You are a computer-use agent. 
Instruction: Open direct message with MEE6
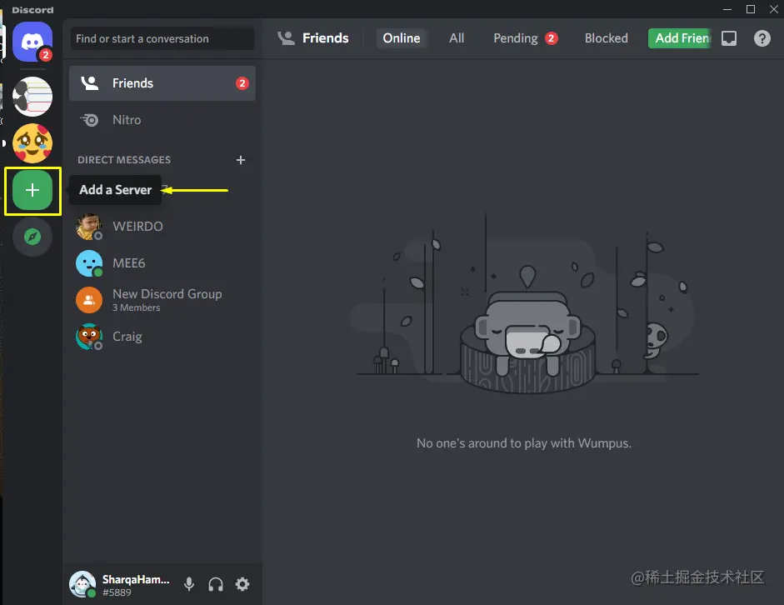coord(162,263)
